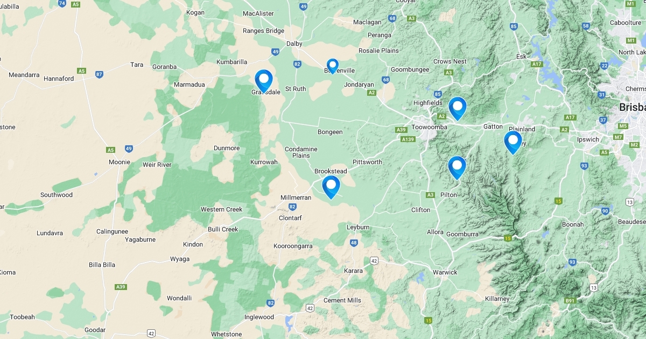Click the Millmerran place name
The image size is (646, 339).
(x=296, y=198)
